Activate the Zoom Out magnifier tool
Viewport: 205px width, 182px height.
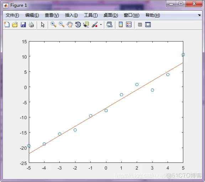62,24
